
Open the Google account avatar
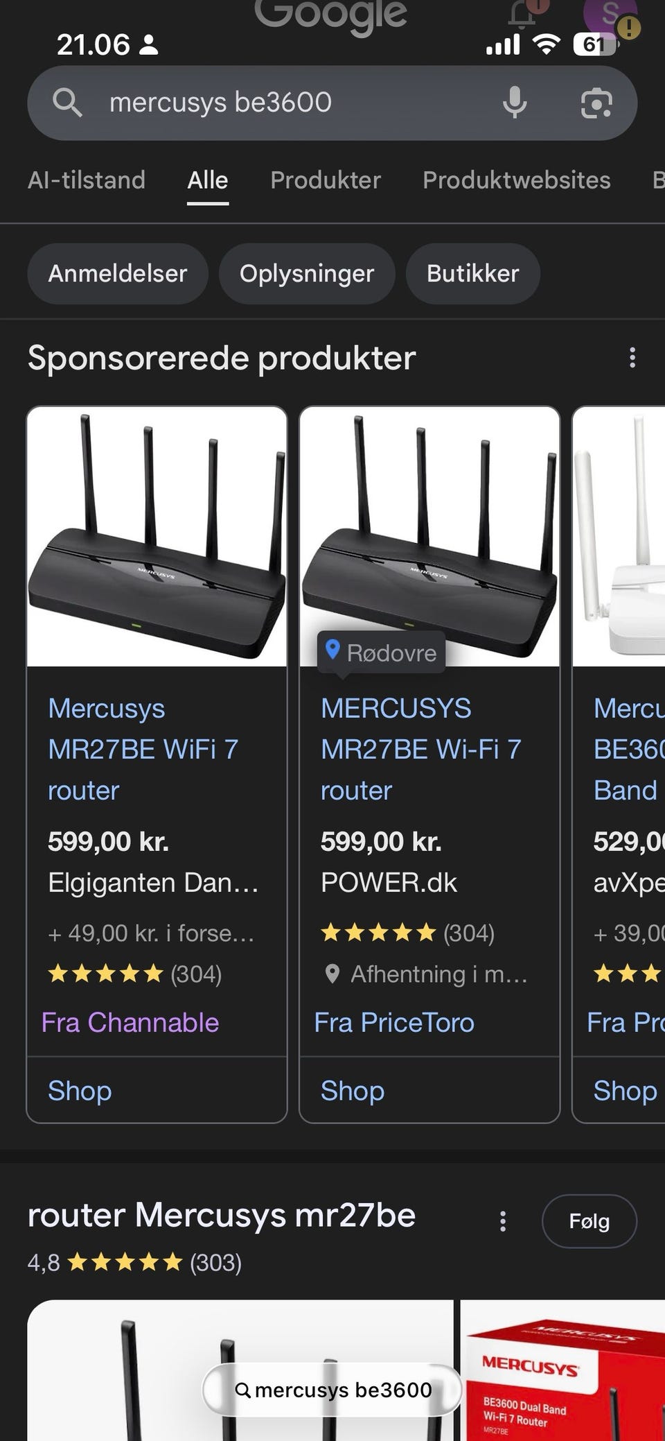tap(610, 12)
